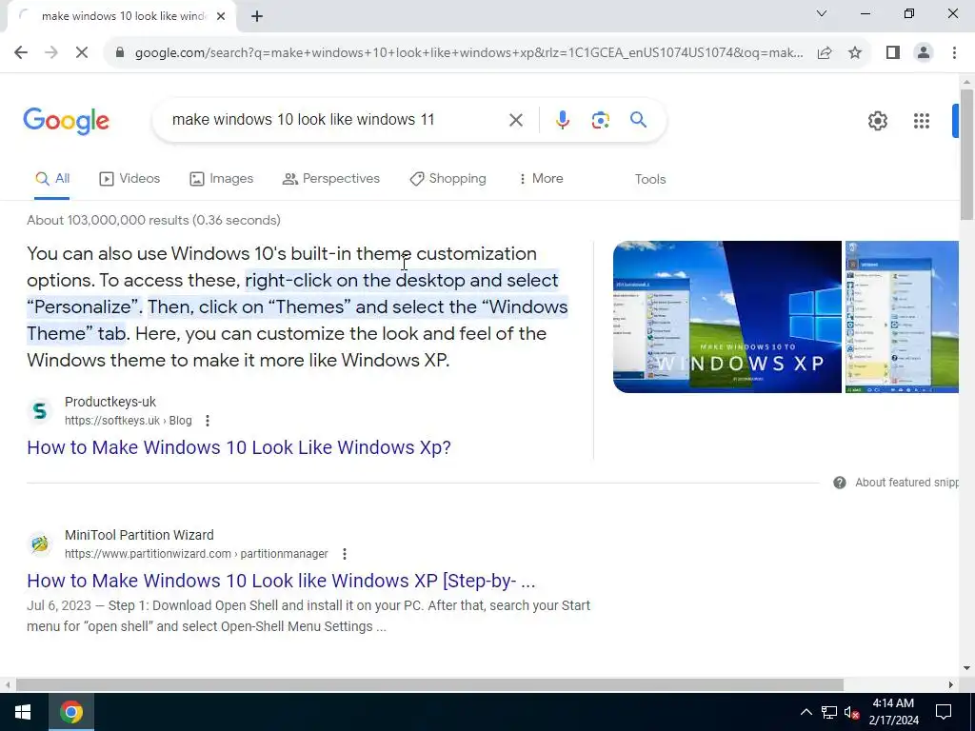Stop loading the page
Screen dimensions: 975x731
click(x=82, y=52)
